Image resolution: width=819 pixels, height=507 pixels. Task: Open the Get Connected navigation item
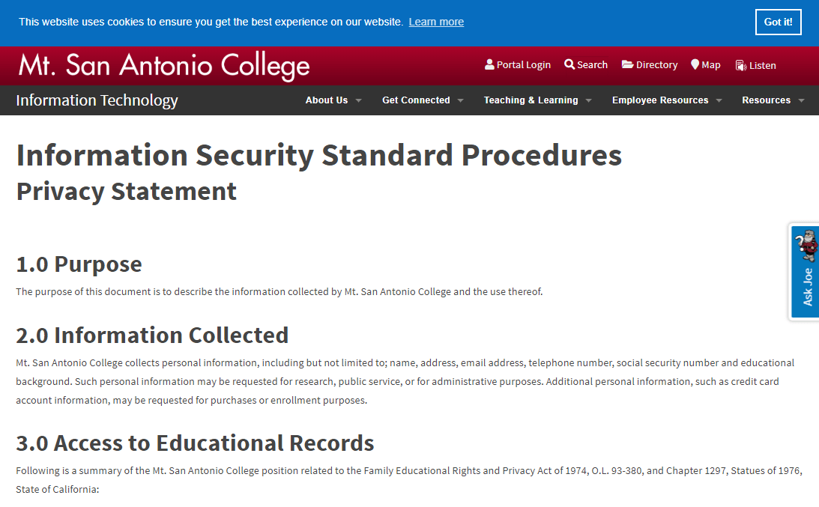tap(417, 100)
